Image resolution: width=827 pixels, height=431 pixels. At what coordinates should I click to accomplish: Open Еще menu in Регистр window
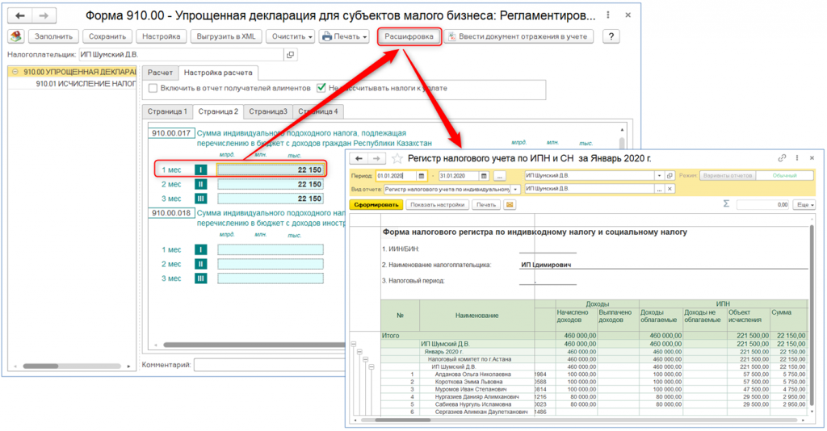804,204
